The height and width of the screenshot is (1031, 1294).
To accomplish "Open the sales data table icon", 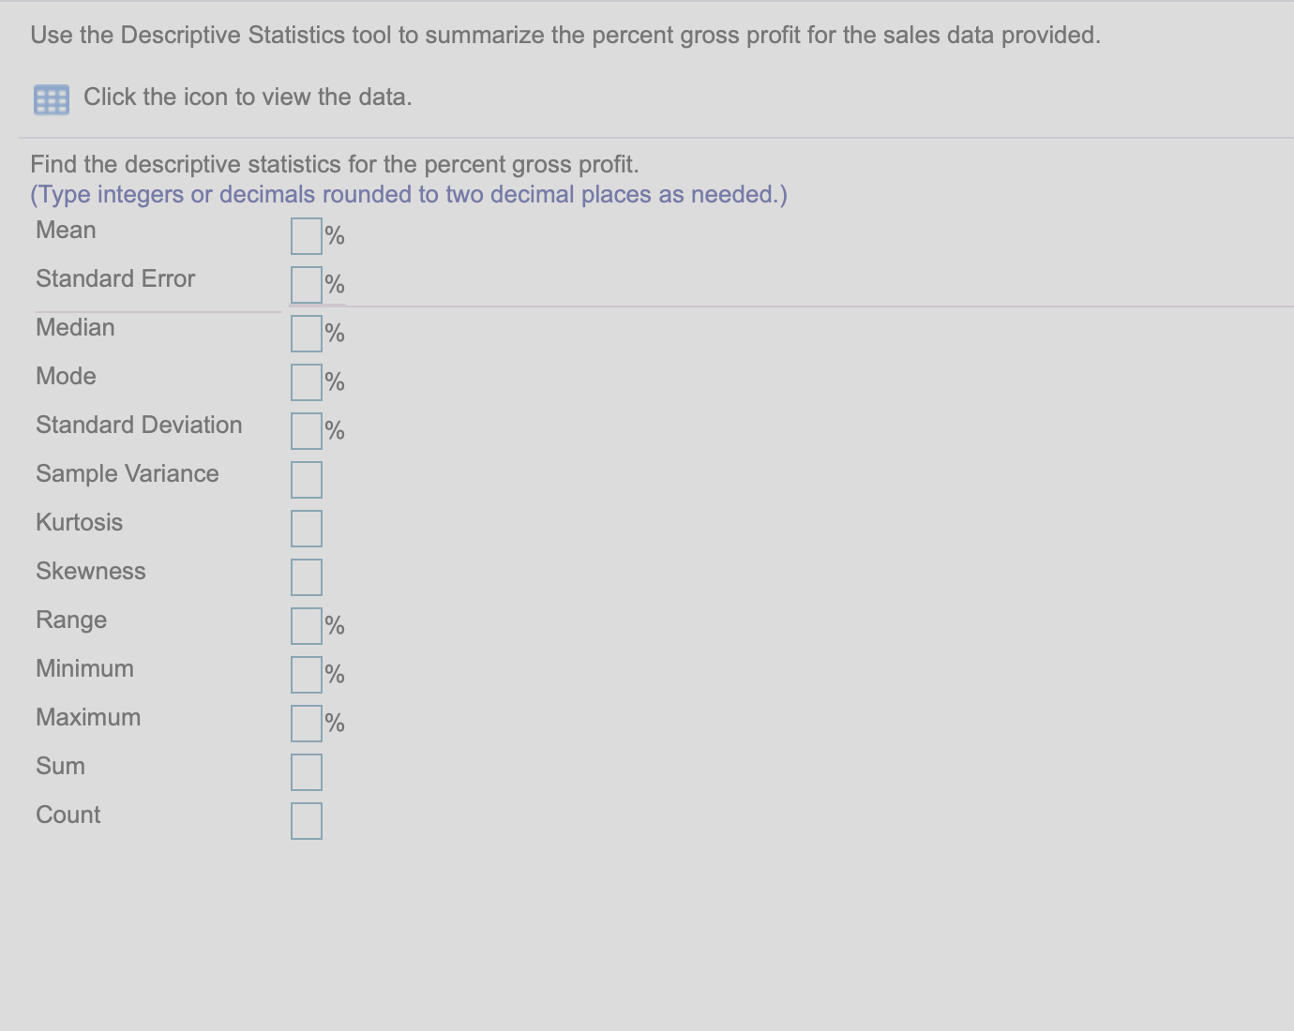I will pos(51,97).
